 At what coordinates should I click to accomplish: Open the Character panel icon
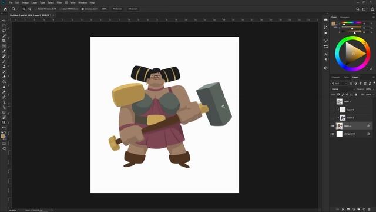(x=325, y=54)
